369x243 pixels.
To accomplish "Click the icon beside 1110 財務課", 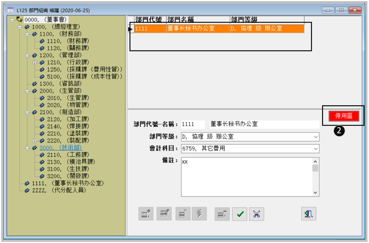I will click(42, 41).
